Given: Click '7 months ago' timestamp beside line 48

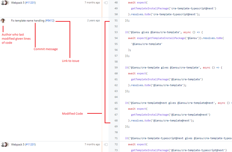Looking at the screenshot, I should (92, 2).
